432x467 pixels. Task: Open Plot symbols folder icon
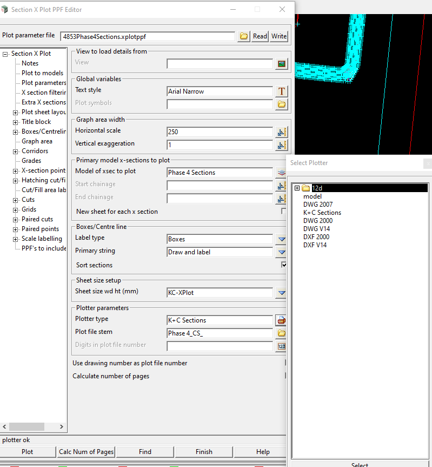[x=282, y=104]
